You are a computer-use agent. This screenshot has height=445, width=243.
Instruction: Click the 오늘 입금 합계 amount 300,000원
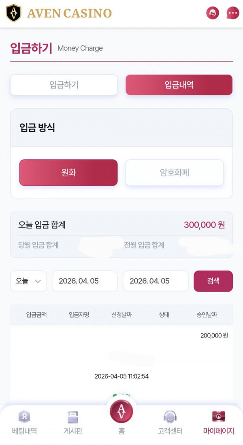point(204,225)
